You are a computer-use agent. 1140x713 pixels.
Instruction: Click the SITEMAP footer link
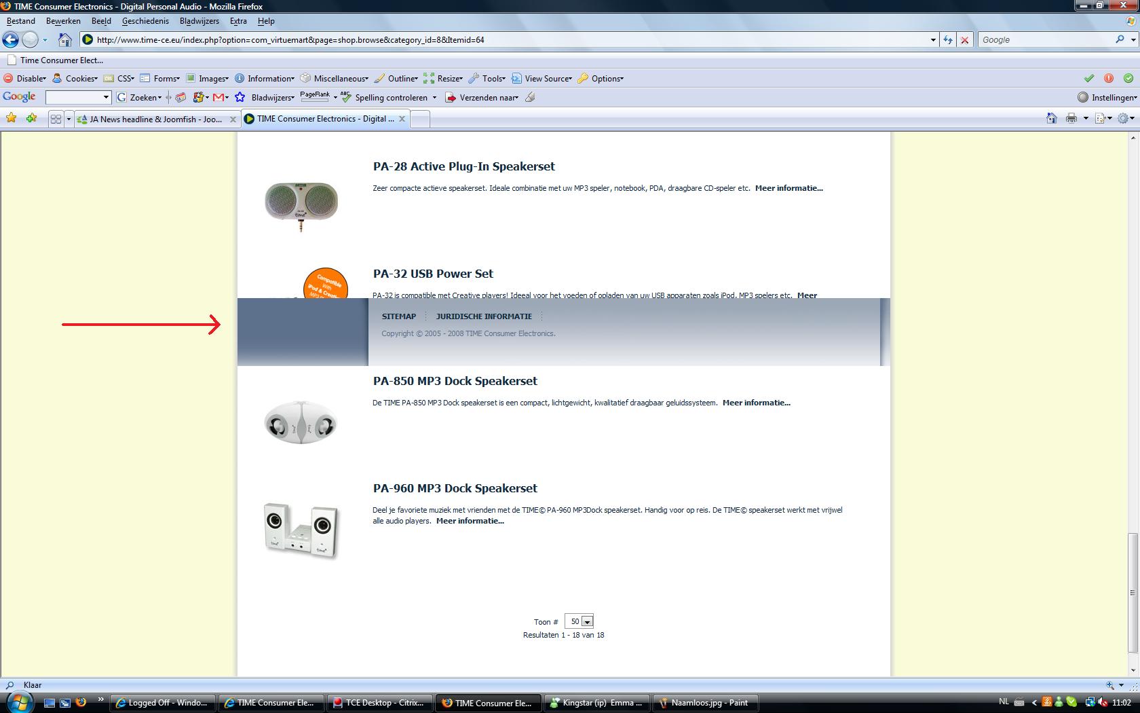[x=399, y=316]
